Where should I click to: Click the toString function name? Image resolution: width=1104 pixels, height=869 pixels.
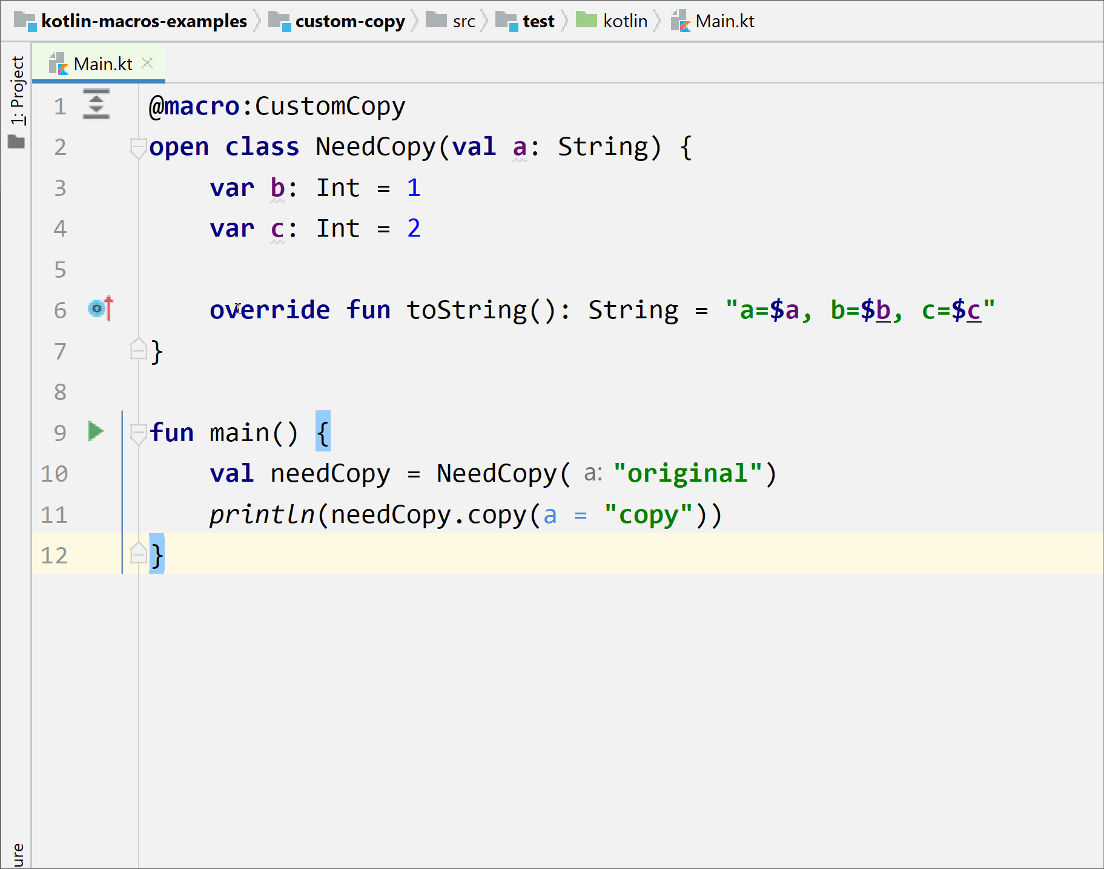(x=467, y=310)
